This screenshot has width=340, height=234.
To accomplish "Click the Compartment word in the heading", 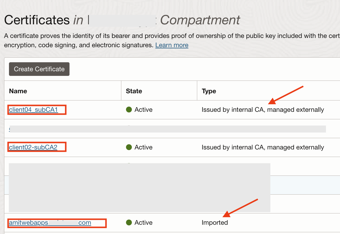I will pos(200,20).
